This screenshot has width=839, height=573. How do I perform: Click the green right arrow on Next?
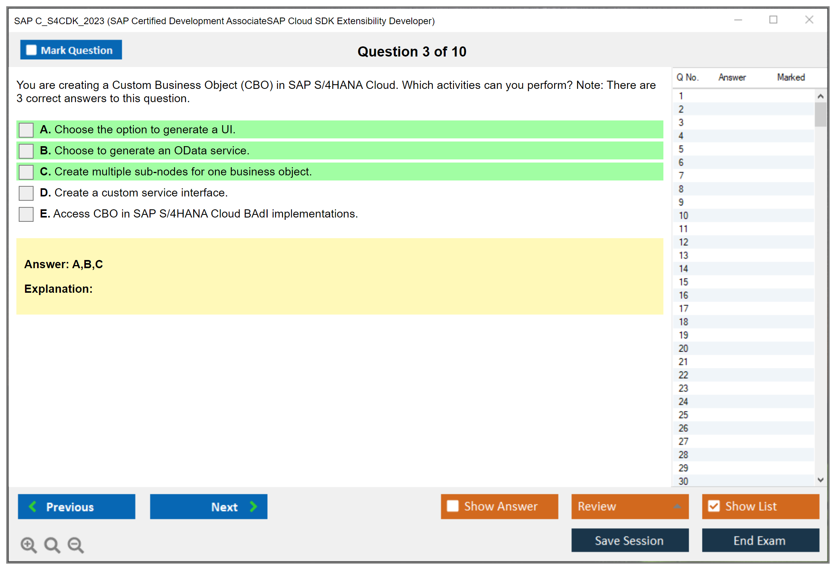coord(253,506)
